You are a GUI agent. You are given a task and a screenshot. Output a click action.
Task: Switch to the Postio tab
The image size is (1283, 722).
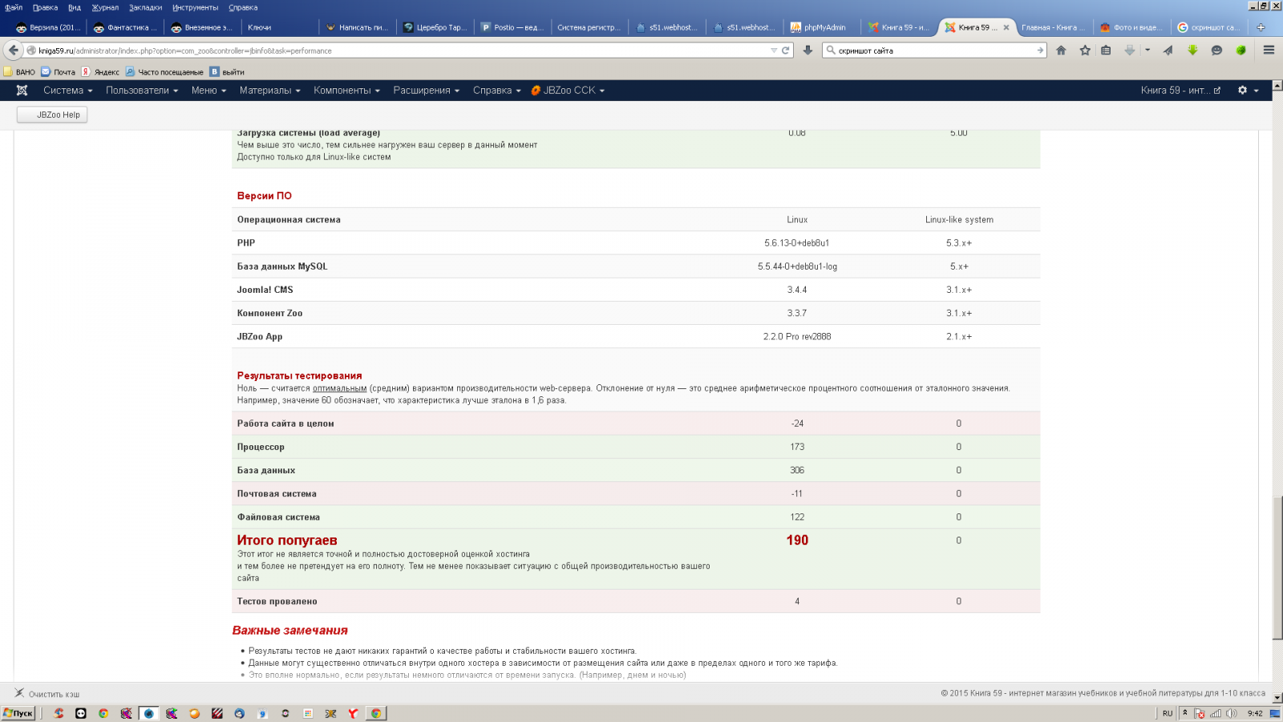pos(513,27)
